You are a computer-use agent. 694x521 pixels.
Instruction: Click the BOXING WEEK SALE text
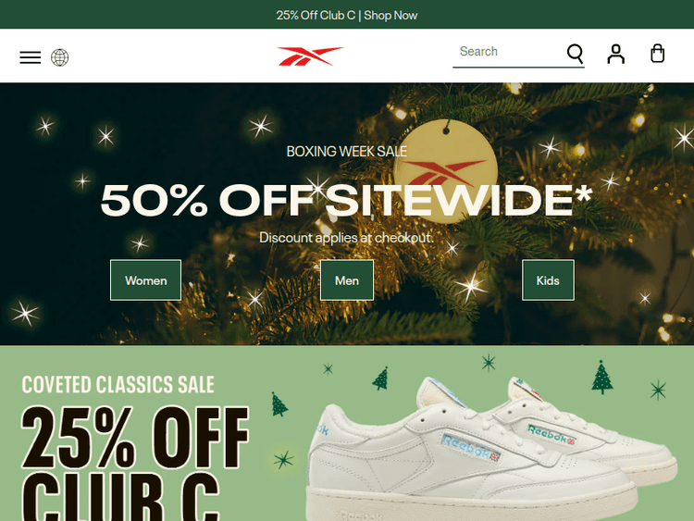coord(347,152)
